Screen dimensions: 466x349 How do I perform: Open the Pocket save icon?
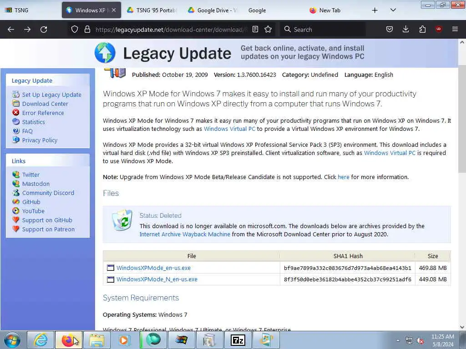coord(390,29)
